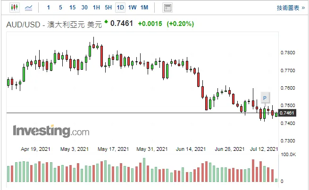
Task: Select the 1H timeframe
Action: coord(96,8)
